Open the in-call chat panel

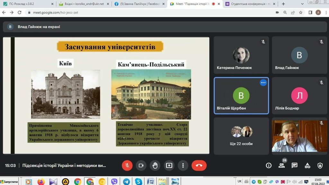click(x=294, y=165)
